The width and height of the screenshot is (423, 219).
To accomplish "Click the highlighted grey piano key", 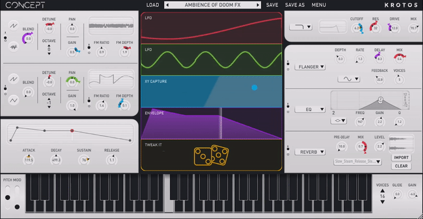I will (168, 193).
